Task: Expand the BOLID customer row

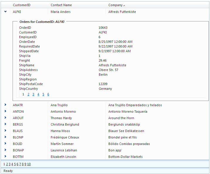Action: 5,143
